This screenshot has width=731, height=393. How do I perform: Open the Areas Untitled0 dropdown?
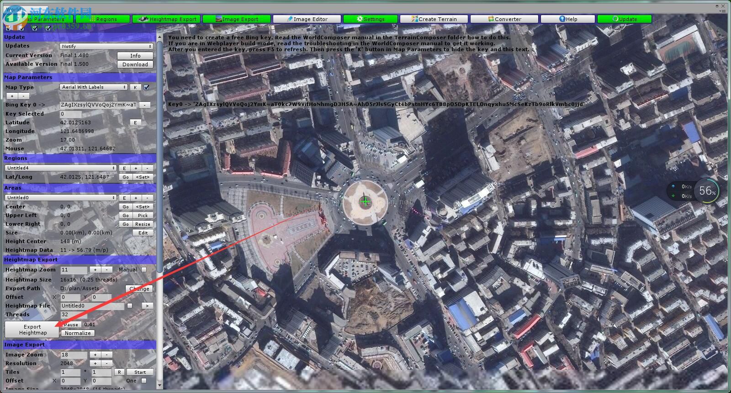coord(61,198)
